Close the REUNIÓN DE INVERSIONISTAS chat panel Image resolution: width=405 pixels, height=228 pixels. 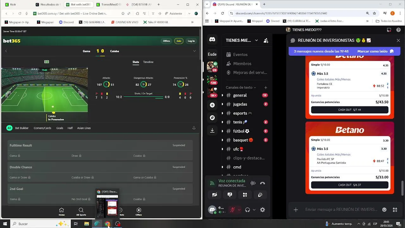click(x=398, y=41)
